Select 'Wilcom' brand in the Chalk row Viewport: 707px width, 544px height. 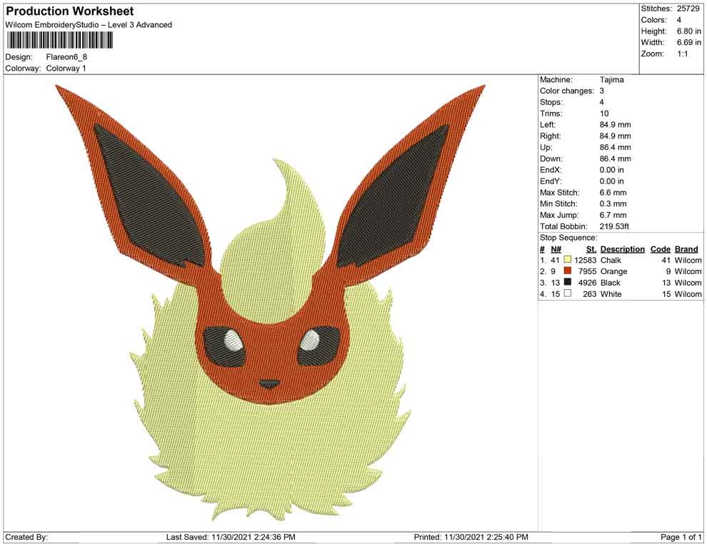point(688,260)
